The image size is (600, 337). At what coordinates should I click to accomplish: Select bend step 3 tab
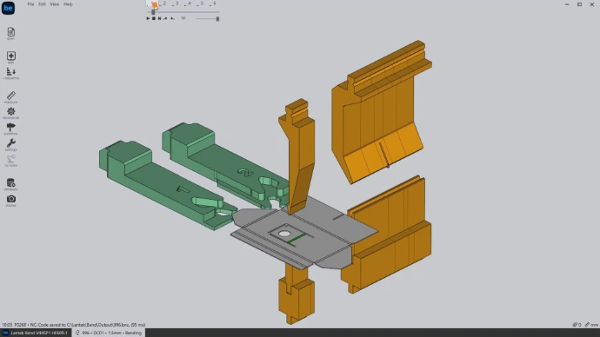[x=176, y=3]
